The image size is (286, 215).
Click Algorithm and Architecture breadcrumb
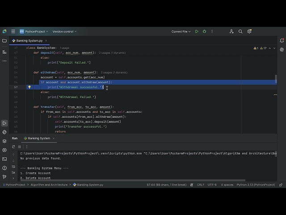[49, 185]
